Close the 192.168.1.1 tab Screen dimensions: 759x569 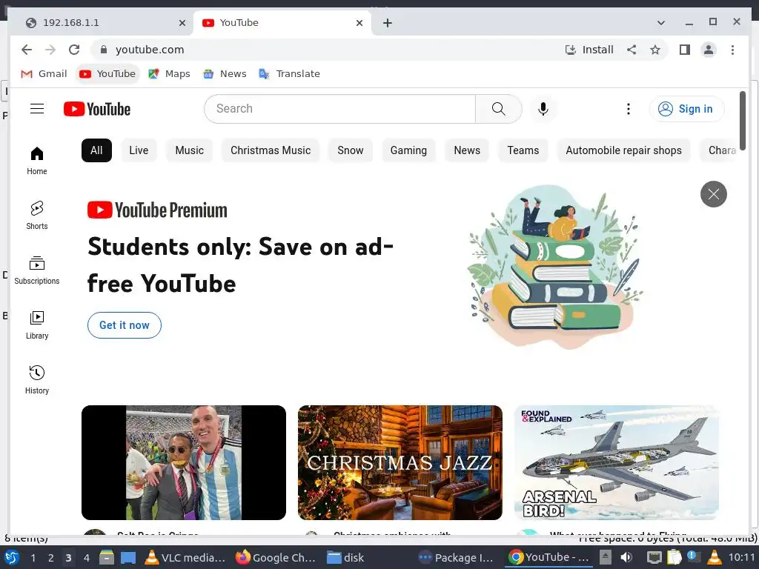(182, 23)
